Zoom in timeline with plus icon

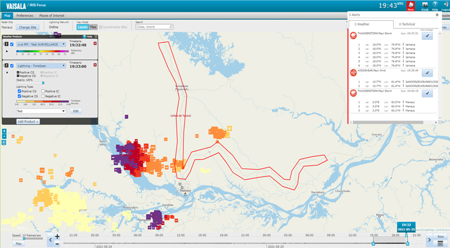57,237
